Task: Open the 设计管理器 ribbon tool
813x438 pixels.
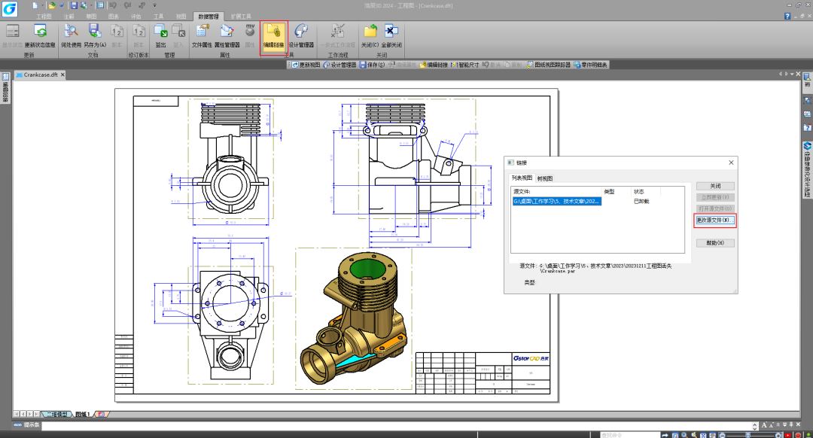Action: click(x=301, y=36)
